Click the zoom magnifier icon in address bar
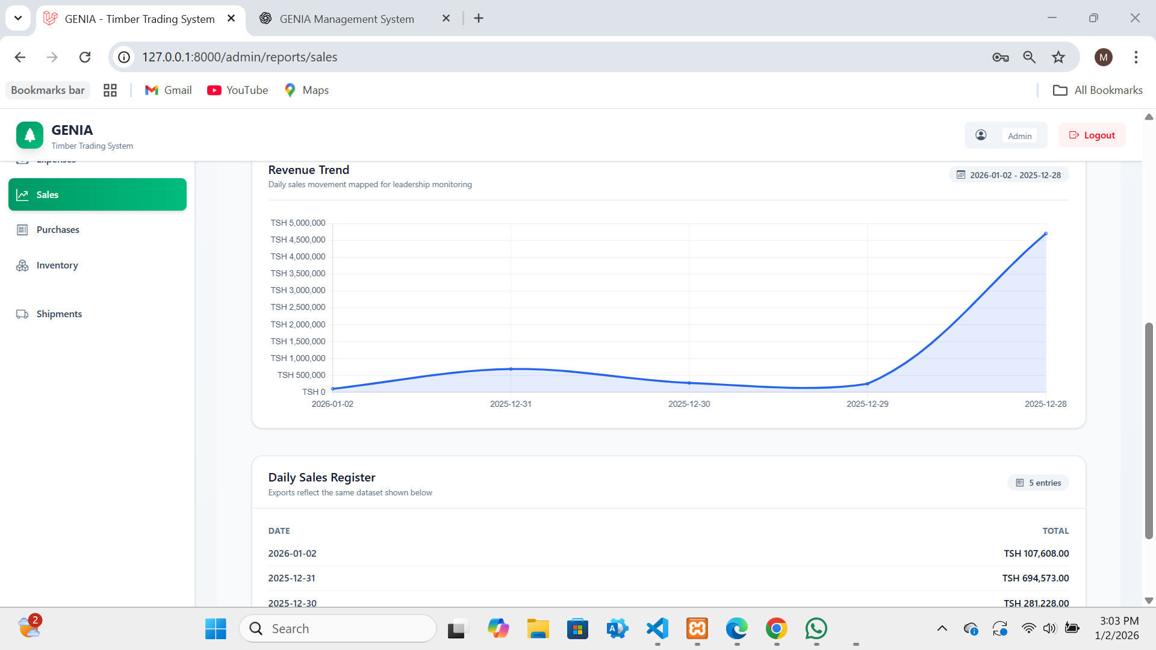 point(1030,57)
